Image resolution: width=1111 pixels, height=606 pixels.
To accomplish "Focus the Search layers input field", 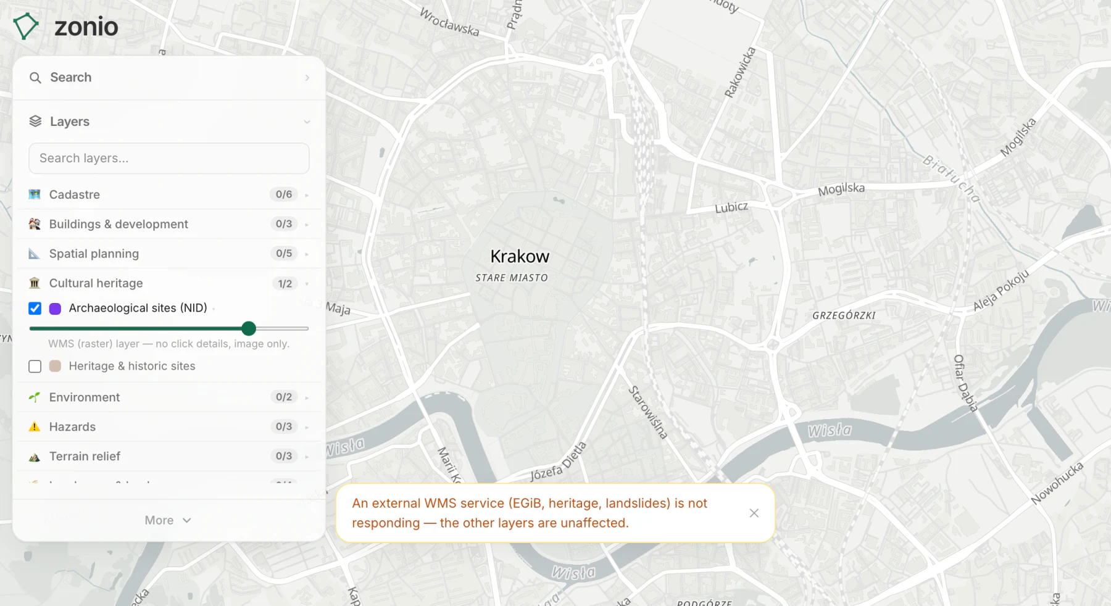I will [x=169, y=159].
